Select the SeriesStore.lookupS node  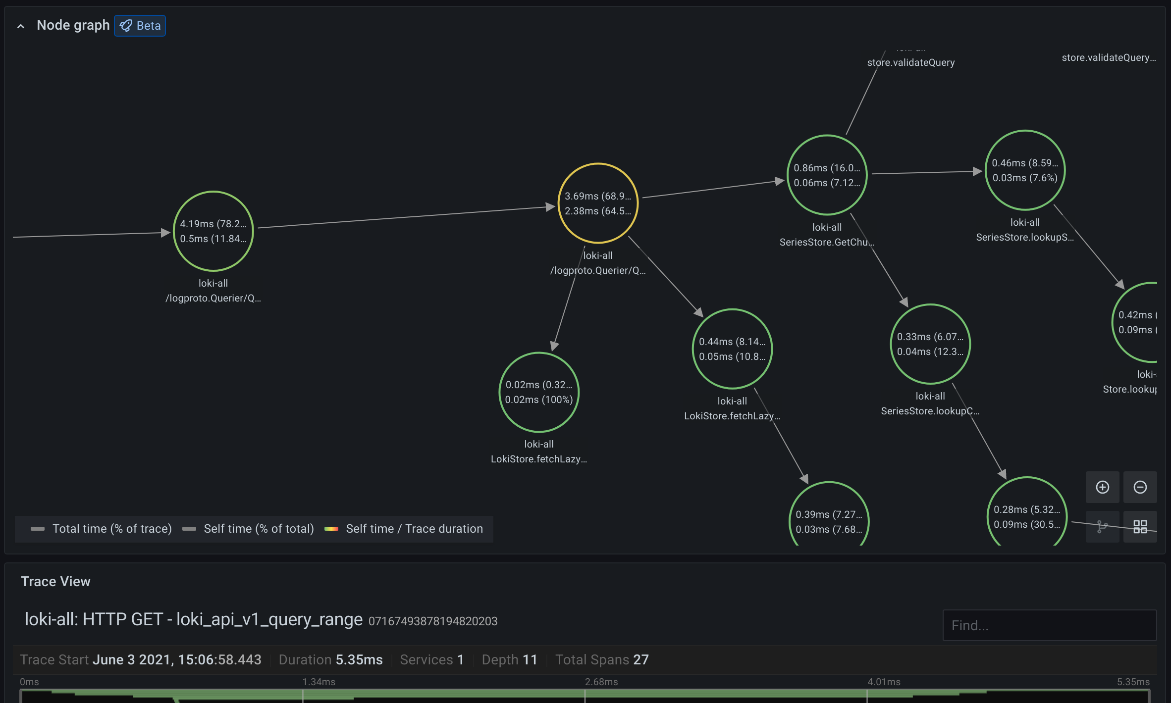(1025, 170)
